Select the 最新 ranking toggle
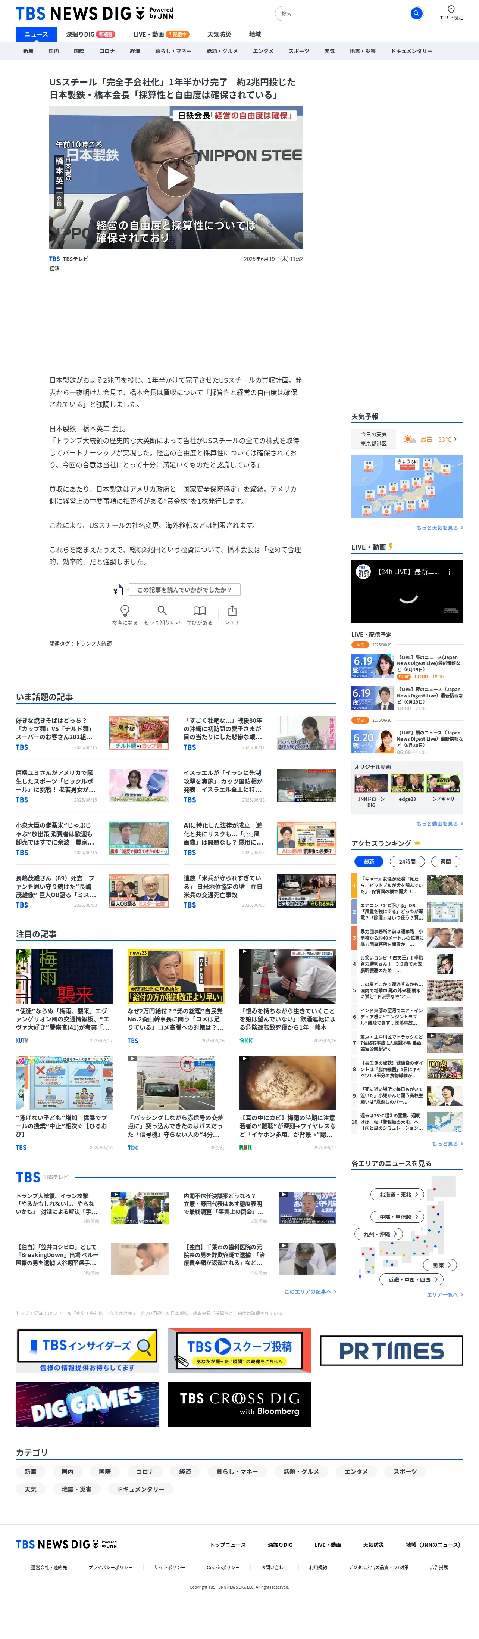The image size is (479, 1639). 369,861
